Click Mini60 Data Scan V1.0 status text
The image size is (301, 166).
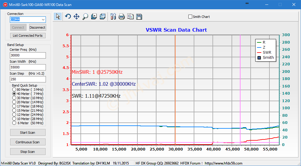coord(18,163)
